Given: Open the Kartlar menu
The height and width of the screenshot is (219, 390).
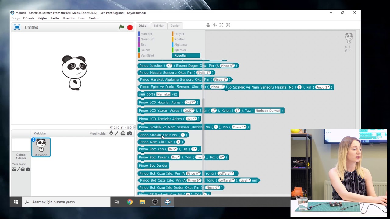Looking at the screenshot, I should tap(55, 18).
